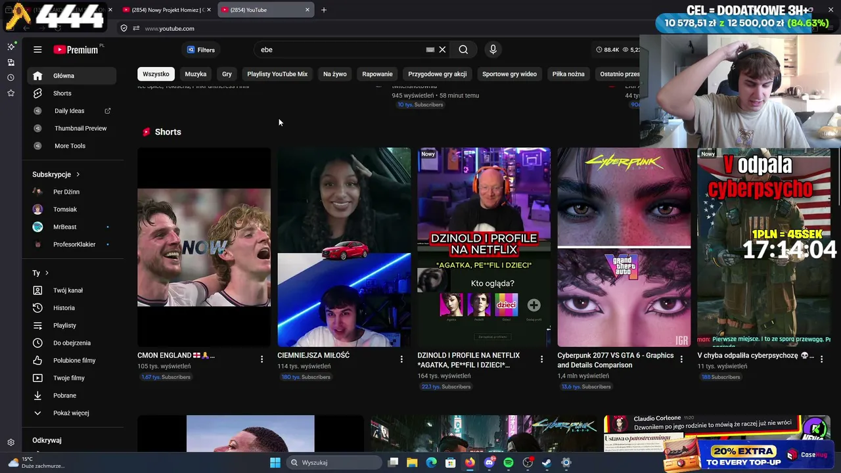Play 'Cyberpunk 2077 VS GTA 6' short
The width and height of the screenshot is (841, 473).
624,247
